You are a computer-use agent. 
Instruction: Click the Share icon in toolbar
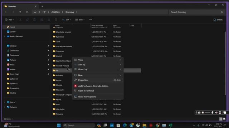tap(49, 20)
